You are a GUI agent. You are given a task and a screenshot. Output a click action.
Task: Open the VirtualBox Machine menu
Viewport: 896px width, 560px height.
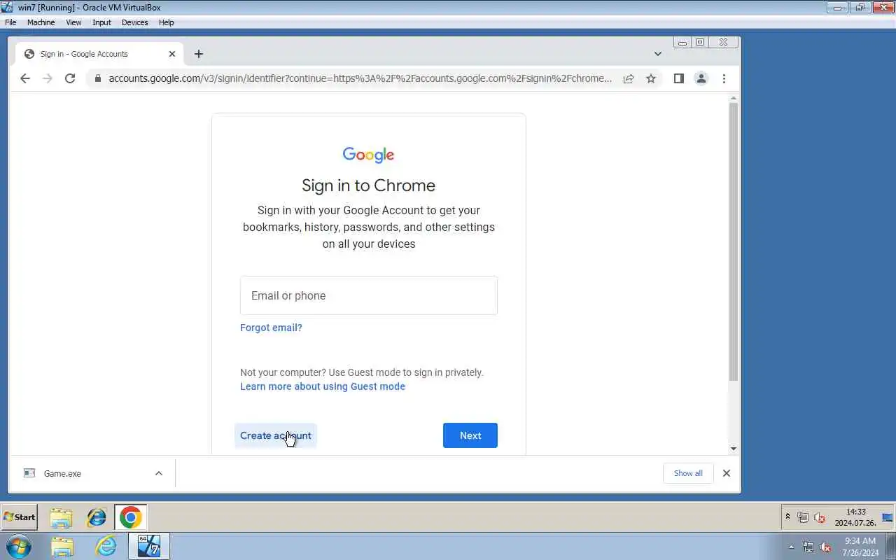tap(41, 22)
